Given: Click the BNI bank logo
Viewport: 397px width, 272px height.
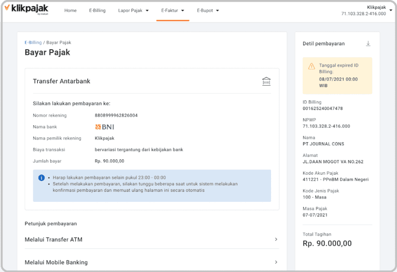Looking at the screenshot, I should [105, 127].
